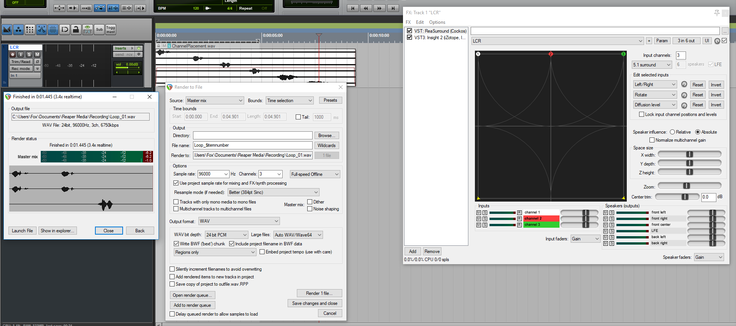Bypass the Insight 2 plugin checkbox

click(x=410, y=38)
